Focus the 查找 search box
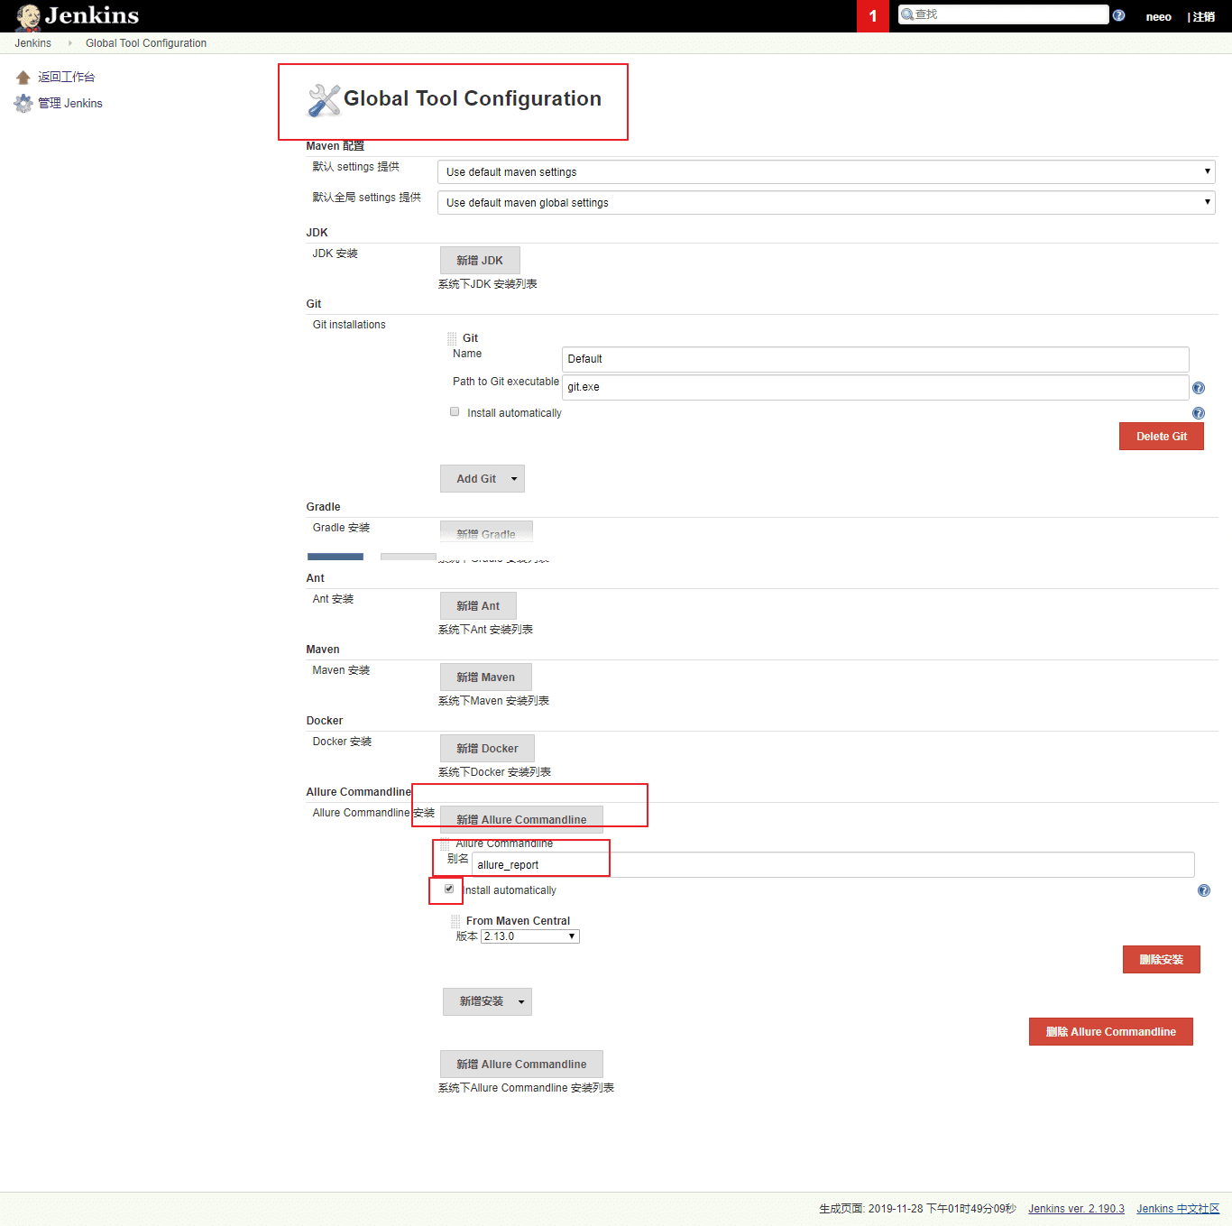 (1004, 14)
